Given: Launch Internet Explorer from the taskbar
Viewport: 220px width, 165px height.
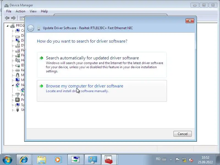Looking at the screenshot, I should (x=24, y=159).
